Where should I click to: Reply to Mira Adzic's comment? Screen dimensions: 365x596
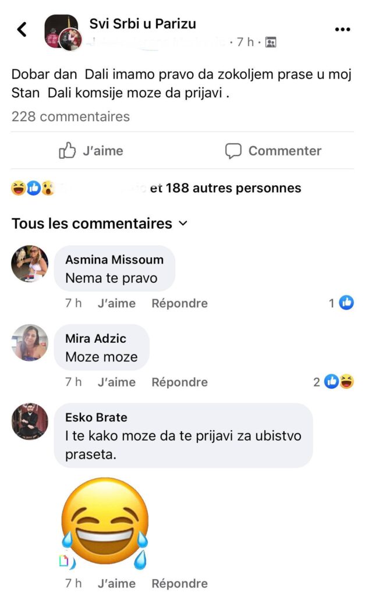(179, 382)
